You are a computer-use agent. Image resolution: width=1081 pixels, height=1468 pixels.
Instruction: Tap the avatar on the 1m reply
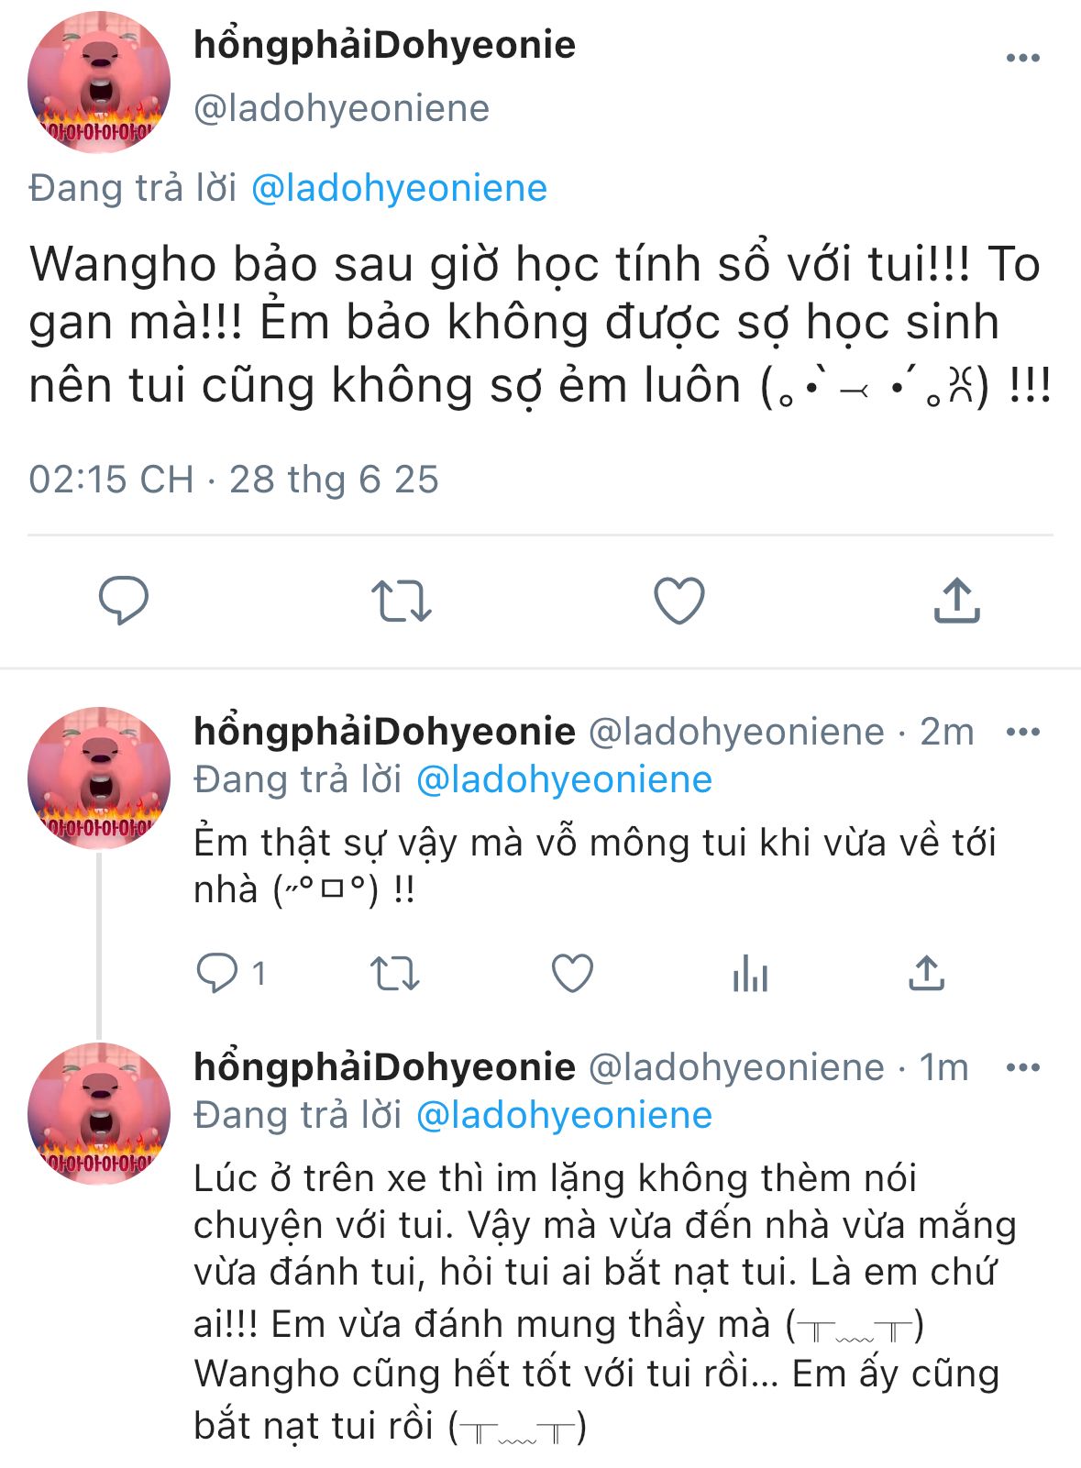(99, 1113)
